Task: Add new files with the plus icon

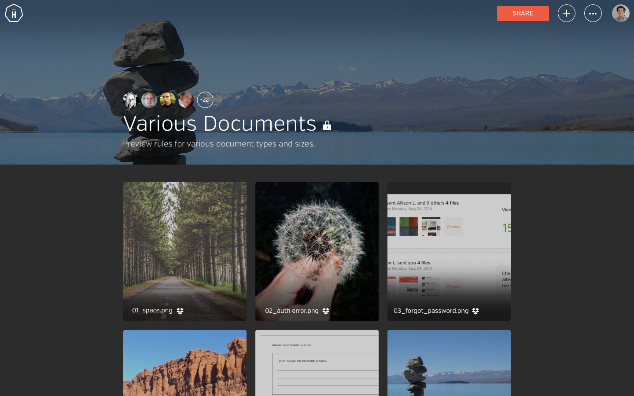Action: [566, 13]
